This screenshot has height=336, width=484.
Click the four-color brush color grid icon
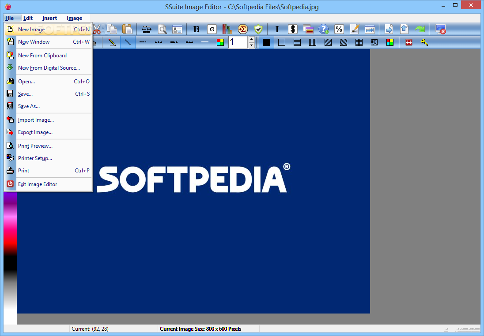[x=390, y=42]
